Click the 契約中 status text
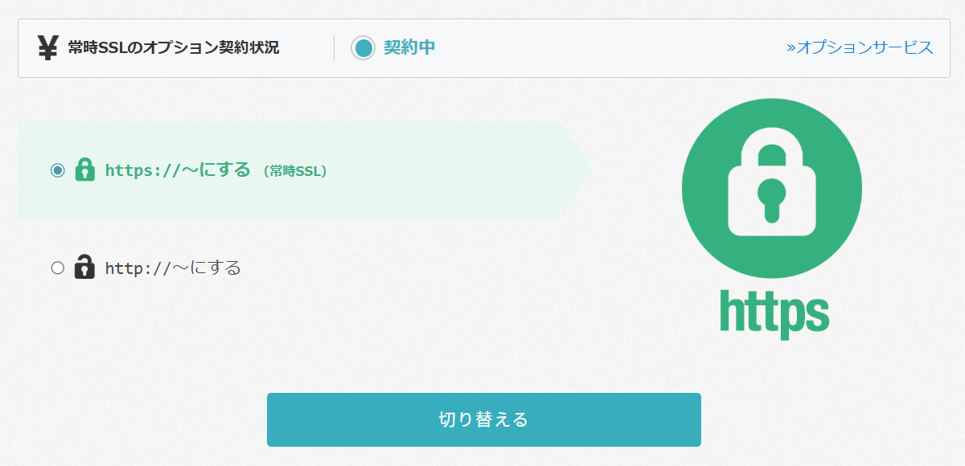 point(409,47)
